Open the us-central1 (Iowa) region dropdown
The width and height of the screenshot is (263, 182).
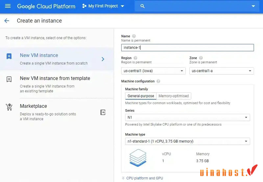point(153,71)
